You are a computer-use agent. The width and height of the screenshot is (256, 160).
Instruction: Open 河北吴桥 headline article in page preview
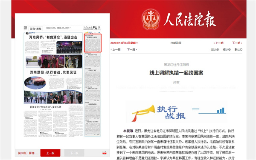coord(53,37)
